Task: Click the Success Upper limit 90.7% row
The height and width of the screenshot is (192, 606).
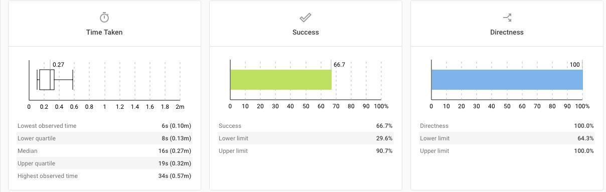Action: point(306,151)
